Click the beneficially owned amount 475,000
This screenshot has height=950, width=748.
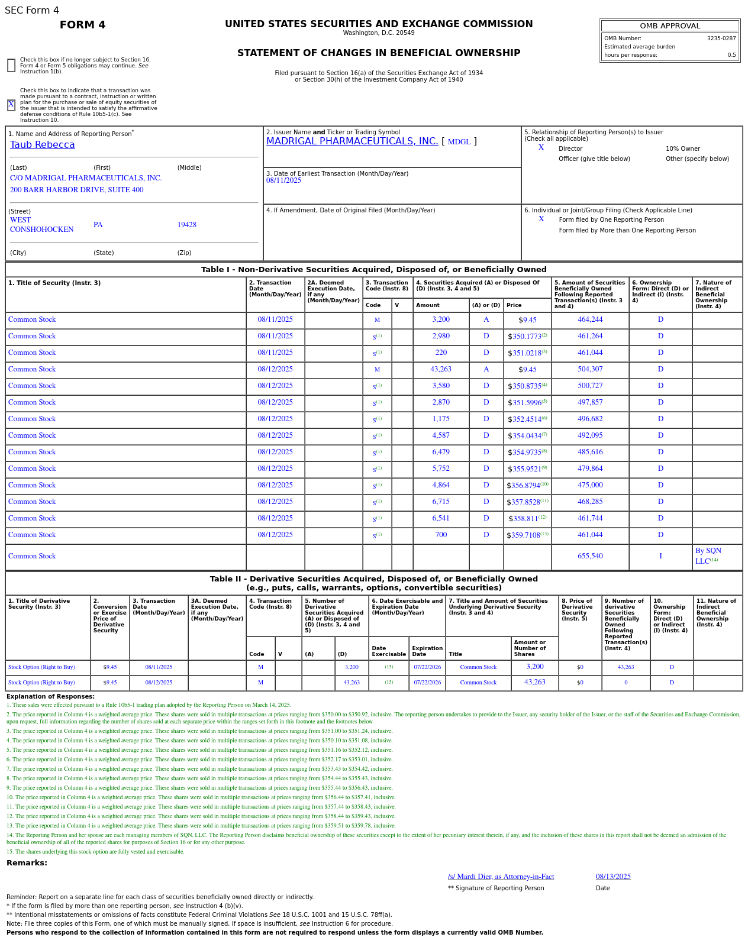tap(590, 485)
